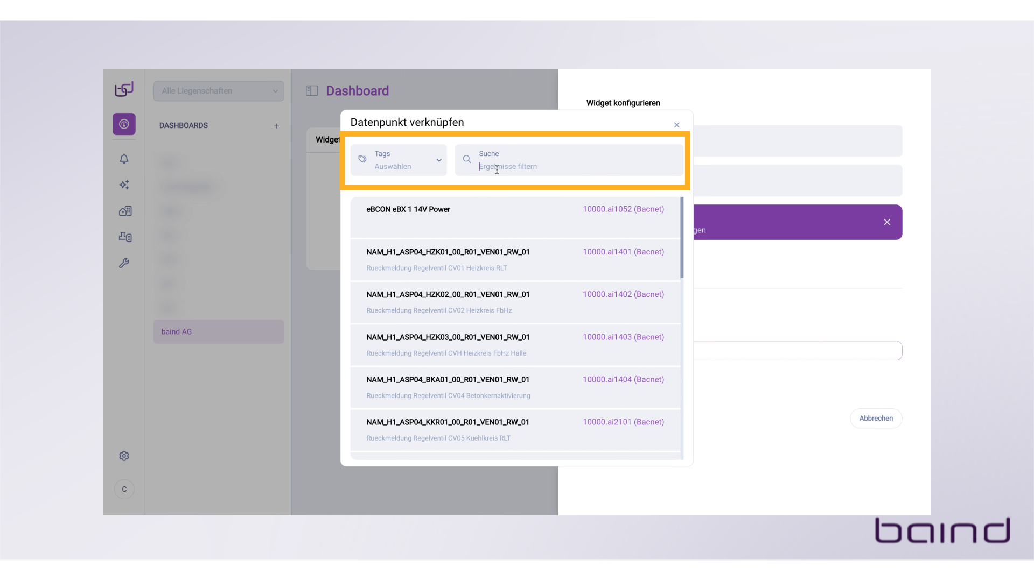Expand the Tags Auswählen dropdown
The image size is (1034, 581).
[x=399, y=160]
